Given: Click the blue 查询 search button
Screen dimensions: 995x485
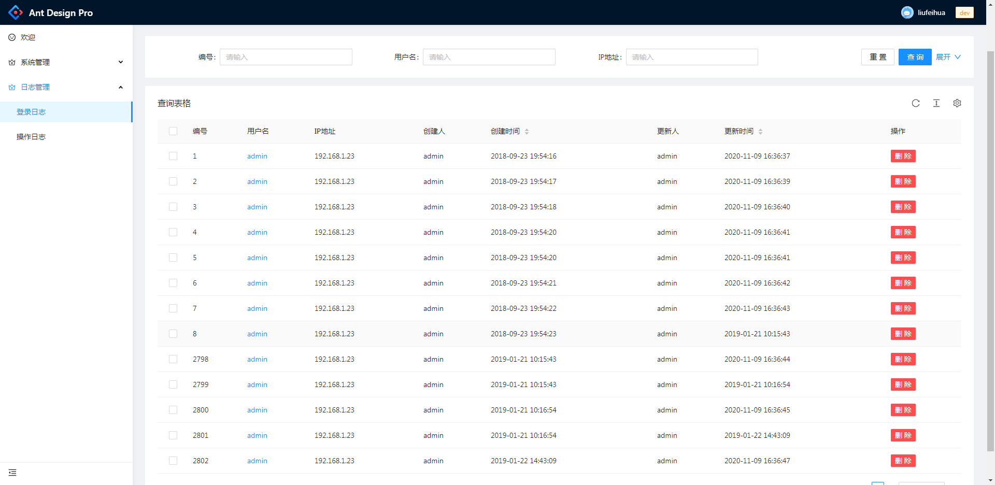Looking at the screenshot, I should pyautogui.click(x=915, y=57).
